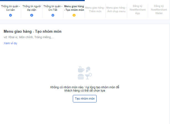The width and height of the screenshot is (170, 124).
Task: Click the coffee cup icon in empty state
Action: click(x=81, y=69)
